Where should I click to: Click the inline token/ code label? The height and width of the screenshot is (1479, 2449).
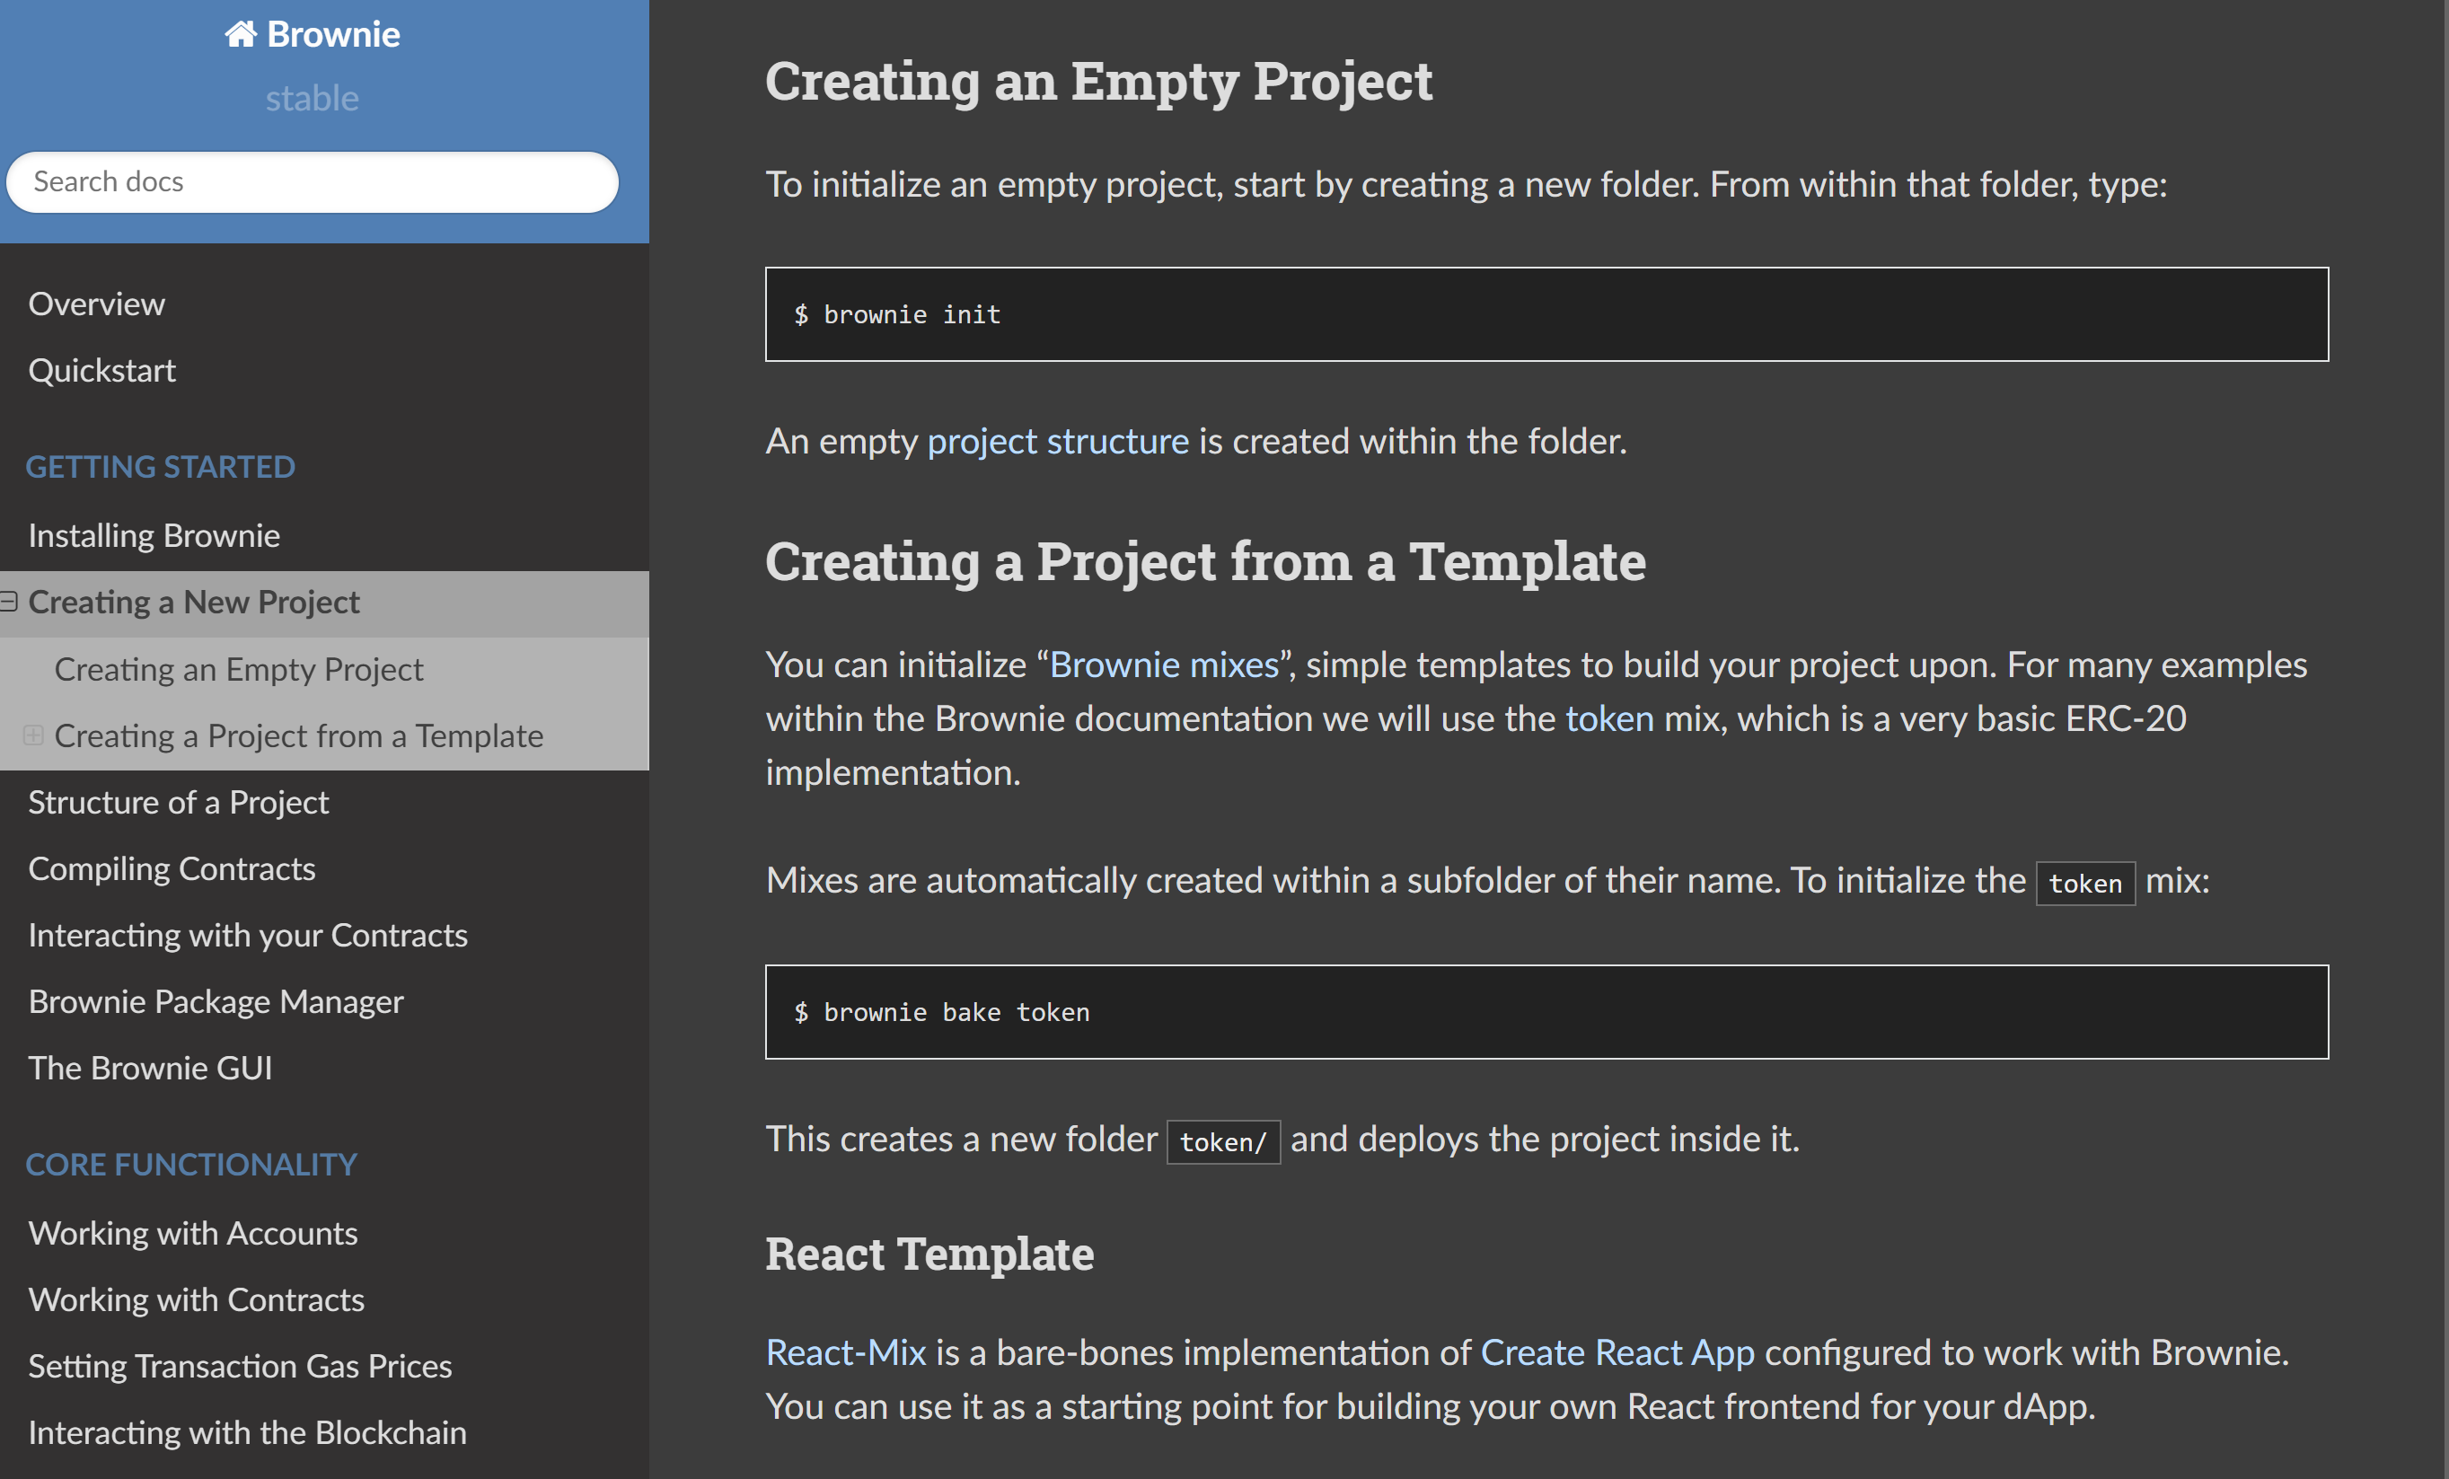point(1222,1141)
